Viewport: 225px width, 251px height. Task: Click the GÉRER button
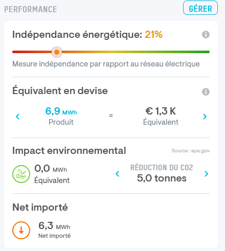coord(200,8)
